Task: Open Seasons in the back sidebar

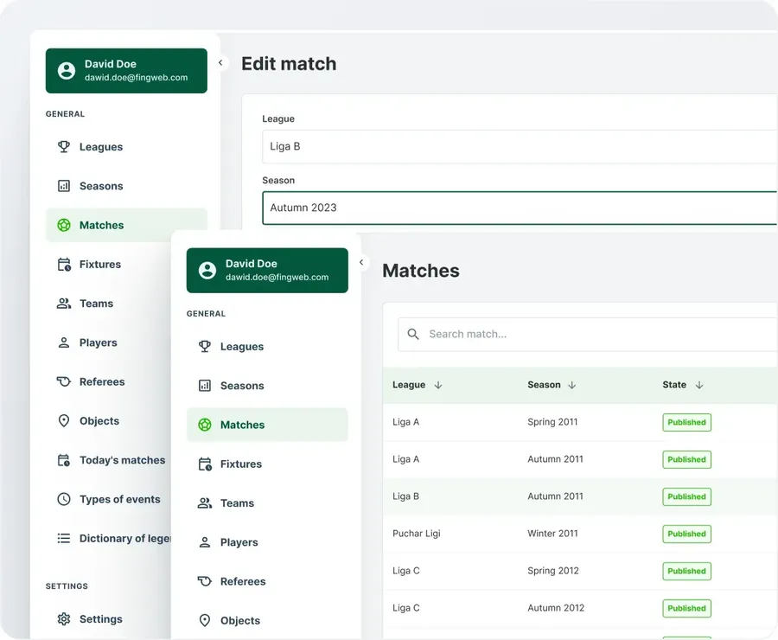Action: click(101, 186)
